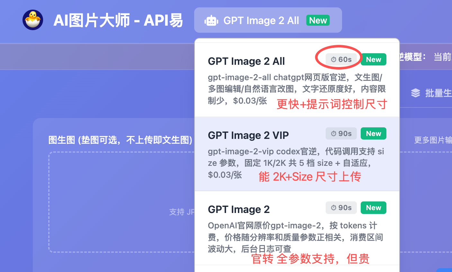The width and height of the screenshot is (452, 272).
Task: Click the gpt-image-2-vip codex description text
Action: [x=296, y=163]
